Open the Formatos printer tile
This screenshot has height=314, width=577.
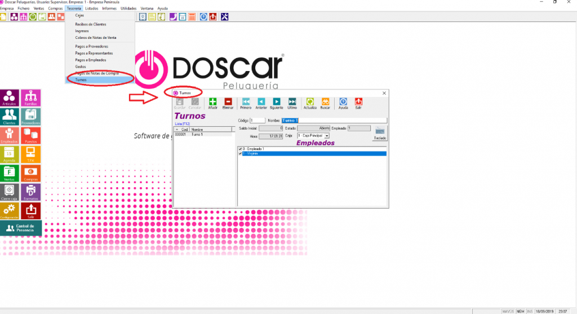(31, 192)
